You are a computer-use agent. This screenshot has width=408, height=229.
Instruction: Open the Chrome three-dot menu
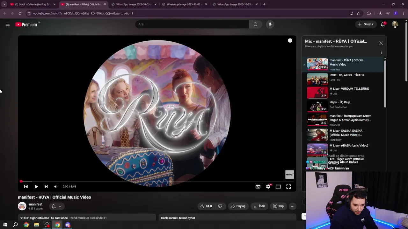[404, 13]
